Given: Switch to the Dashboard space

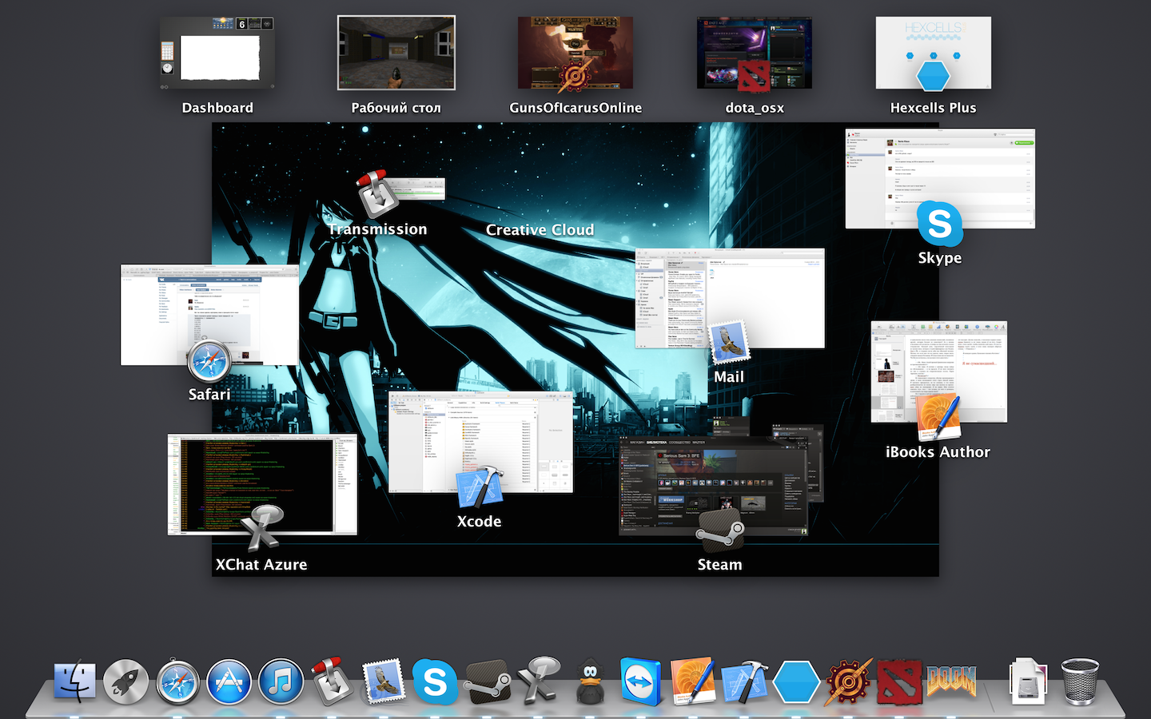Looking at the screenshot, I should click(217, 54).
